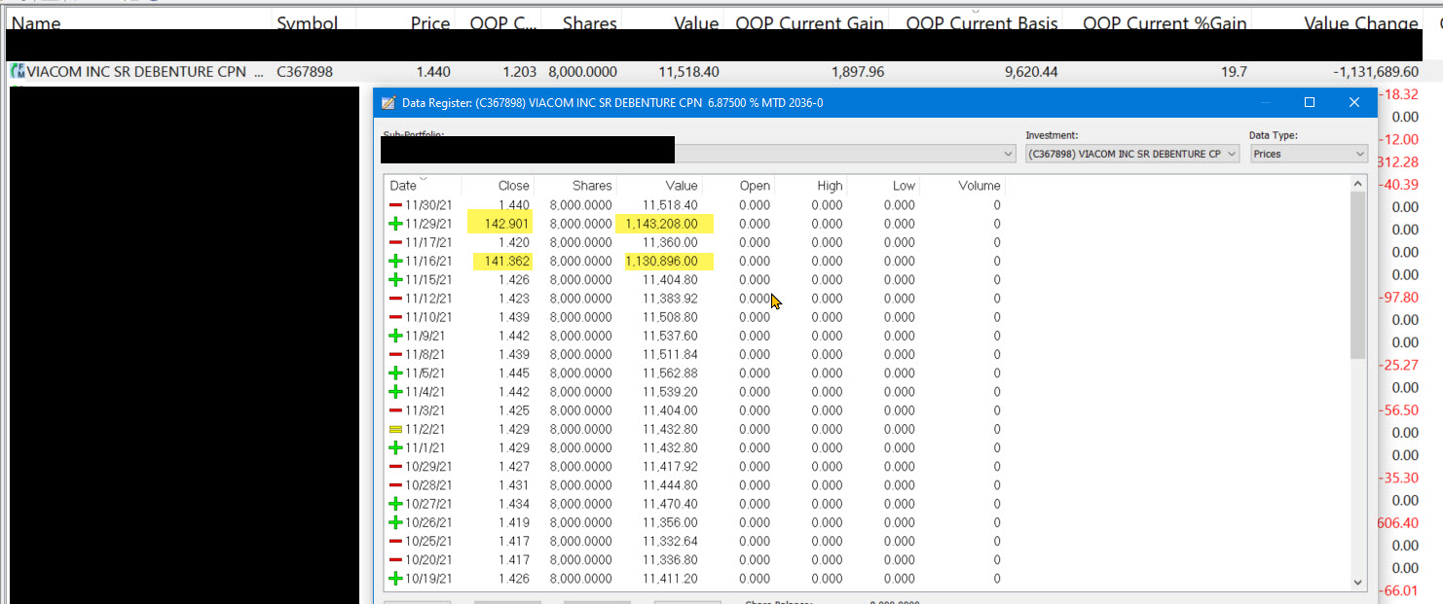Click the green plus icon for 11/29/21
This screenshot has height=604, width=1443.
(x=395, y=224)
